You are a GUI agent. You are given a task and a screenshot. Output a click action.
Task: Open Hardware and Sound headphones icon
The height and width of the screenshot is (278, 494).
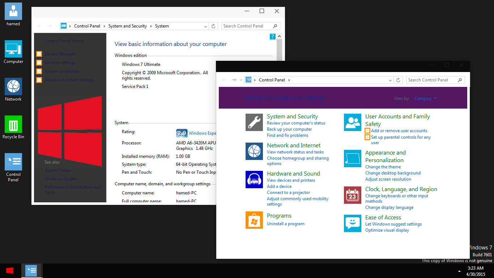[x=254, y=180]
